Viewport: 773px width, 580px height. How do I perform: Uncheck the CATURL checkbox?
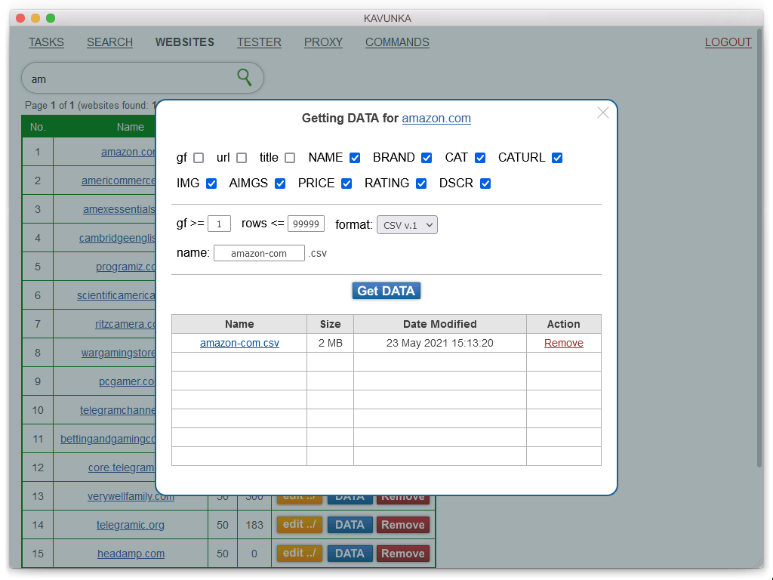557,158
